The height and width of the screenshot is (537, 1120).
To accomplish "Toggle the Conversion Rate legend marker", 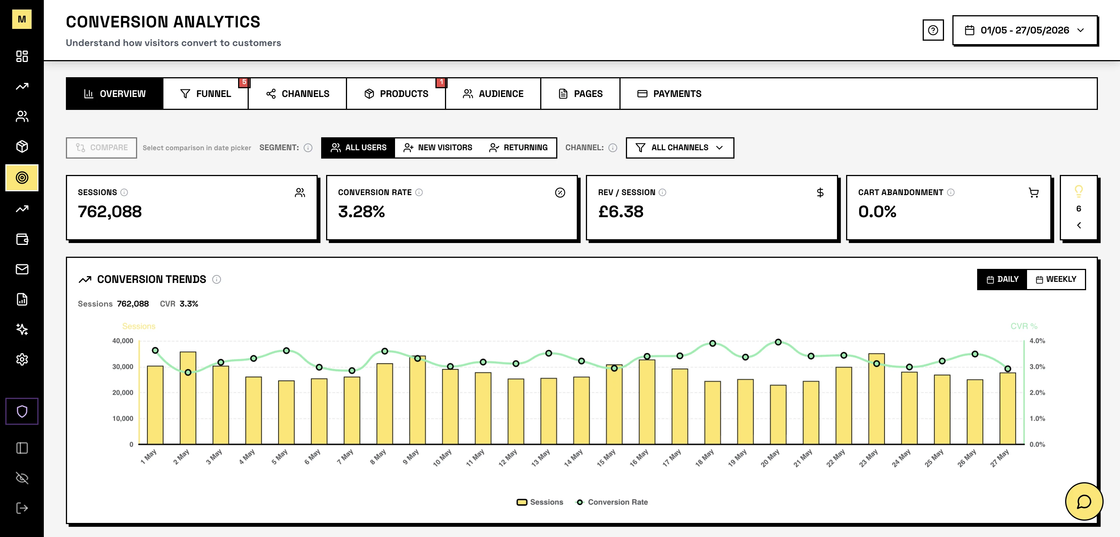I will [579, 502].
